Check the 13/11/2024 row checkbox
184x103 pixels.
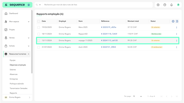tap(39, 41)
